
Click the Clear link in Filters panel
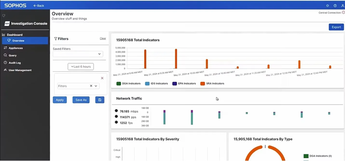(103, 38)
